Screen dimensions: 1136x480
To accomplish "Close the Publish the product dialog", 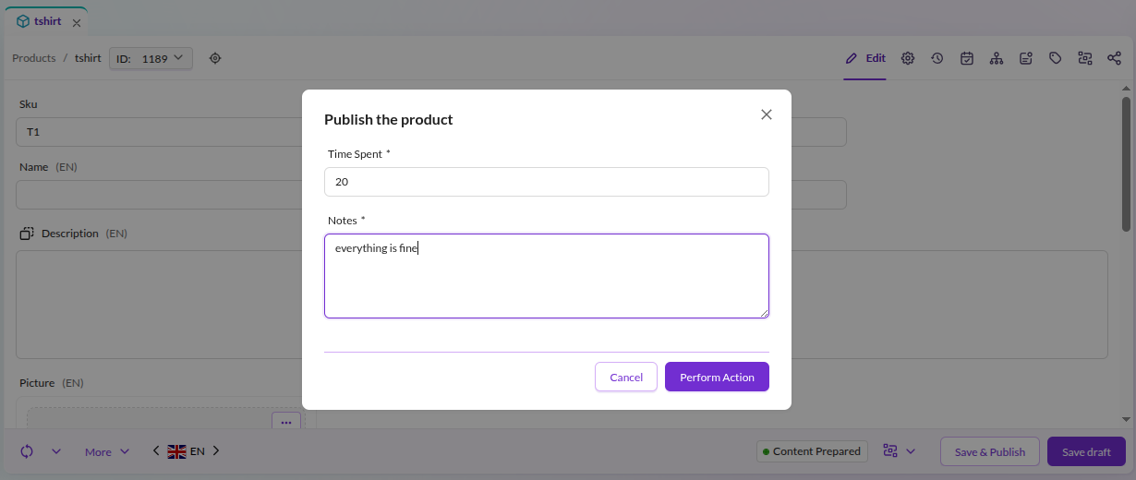I will 766,114.
